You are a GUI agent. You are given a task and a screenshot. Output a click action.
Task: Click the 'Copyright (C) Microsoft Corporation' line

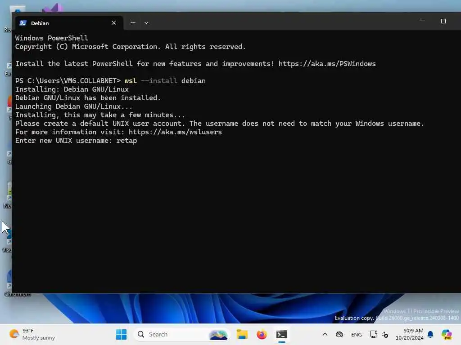point(130,47)
